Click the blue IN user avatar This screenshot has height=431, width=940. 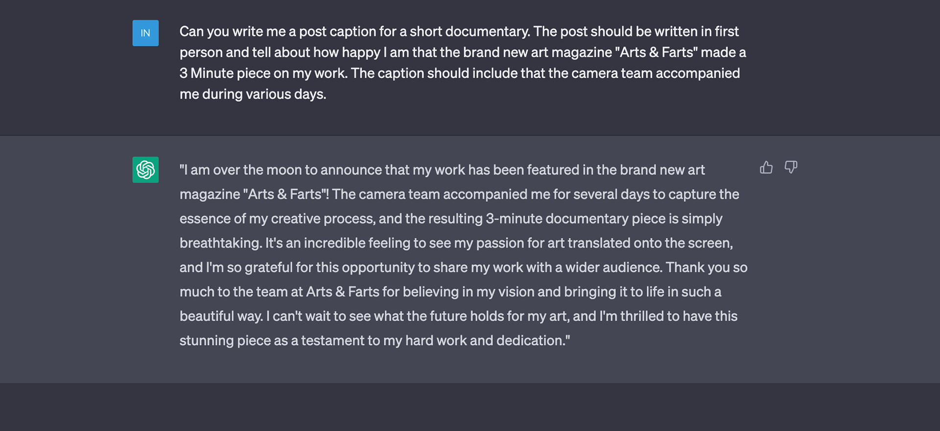145,33
